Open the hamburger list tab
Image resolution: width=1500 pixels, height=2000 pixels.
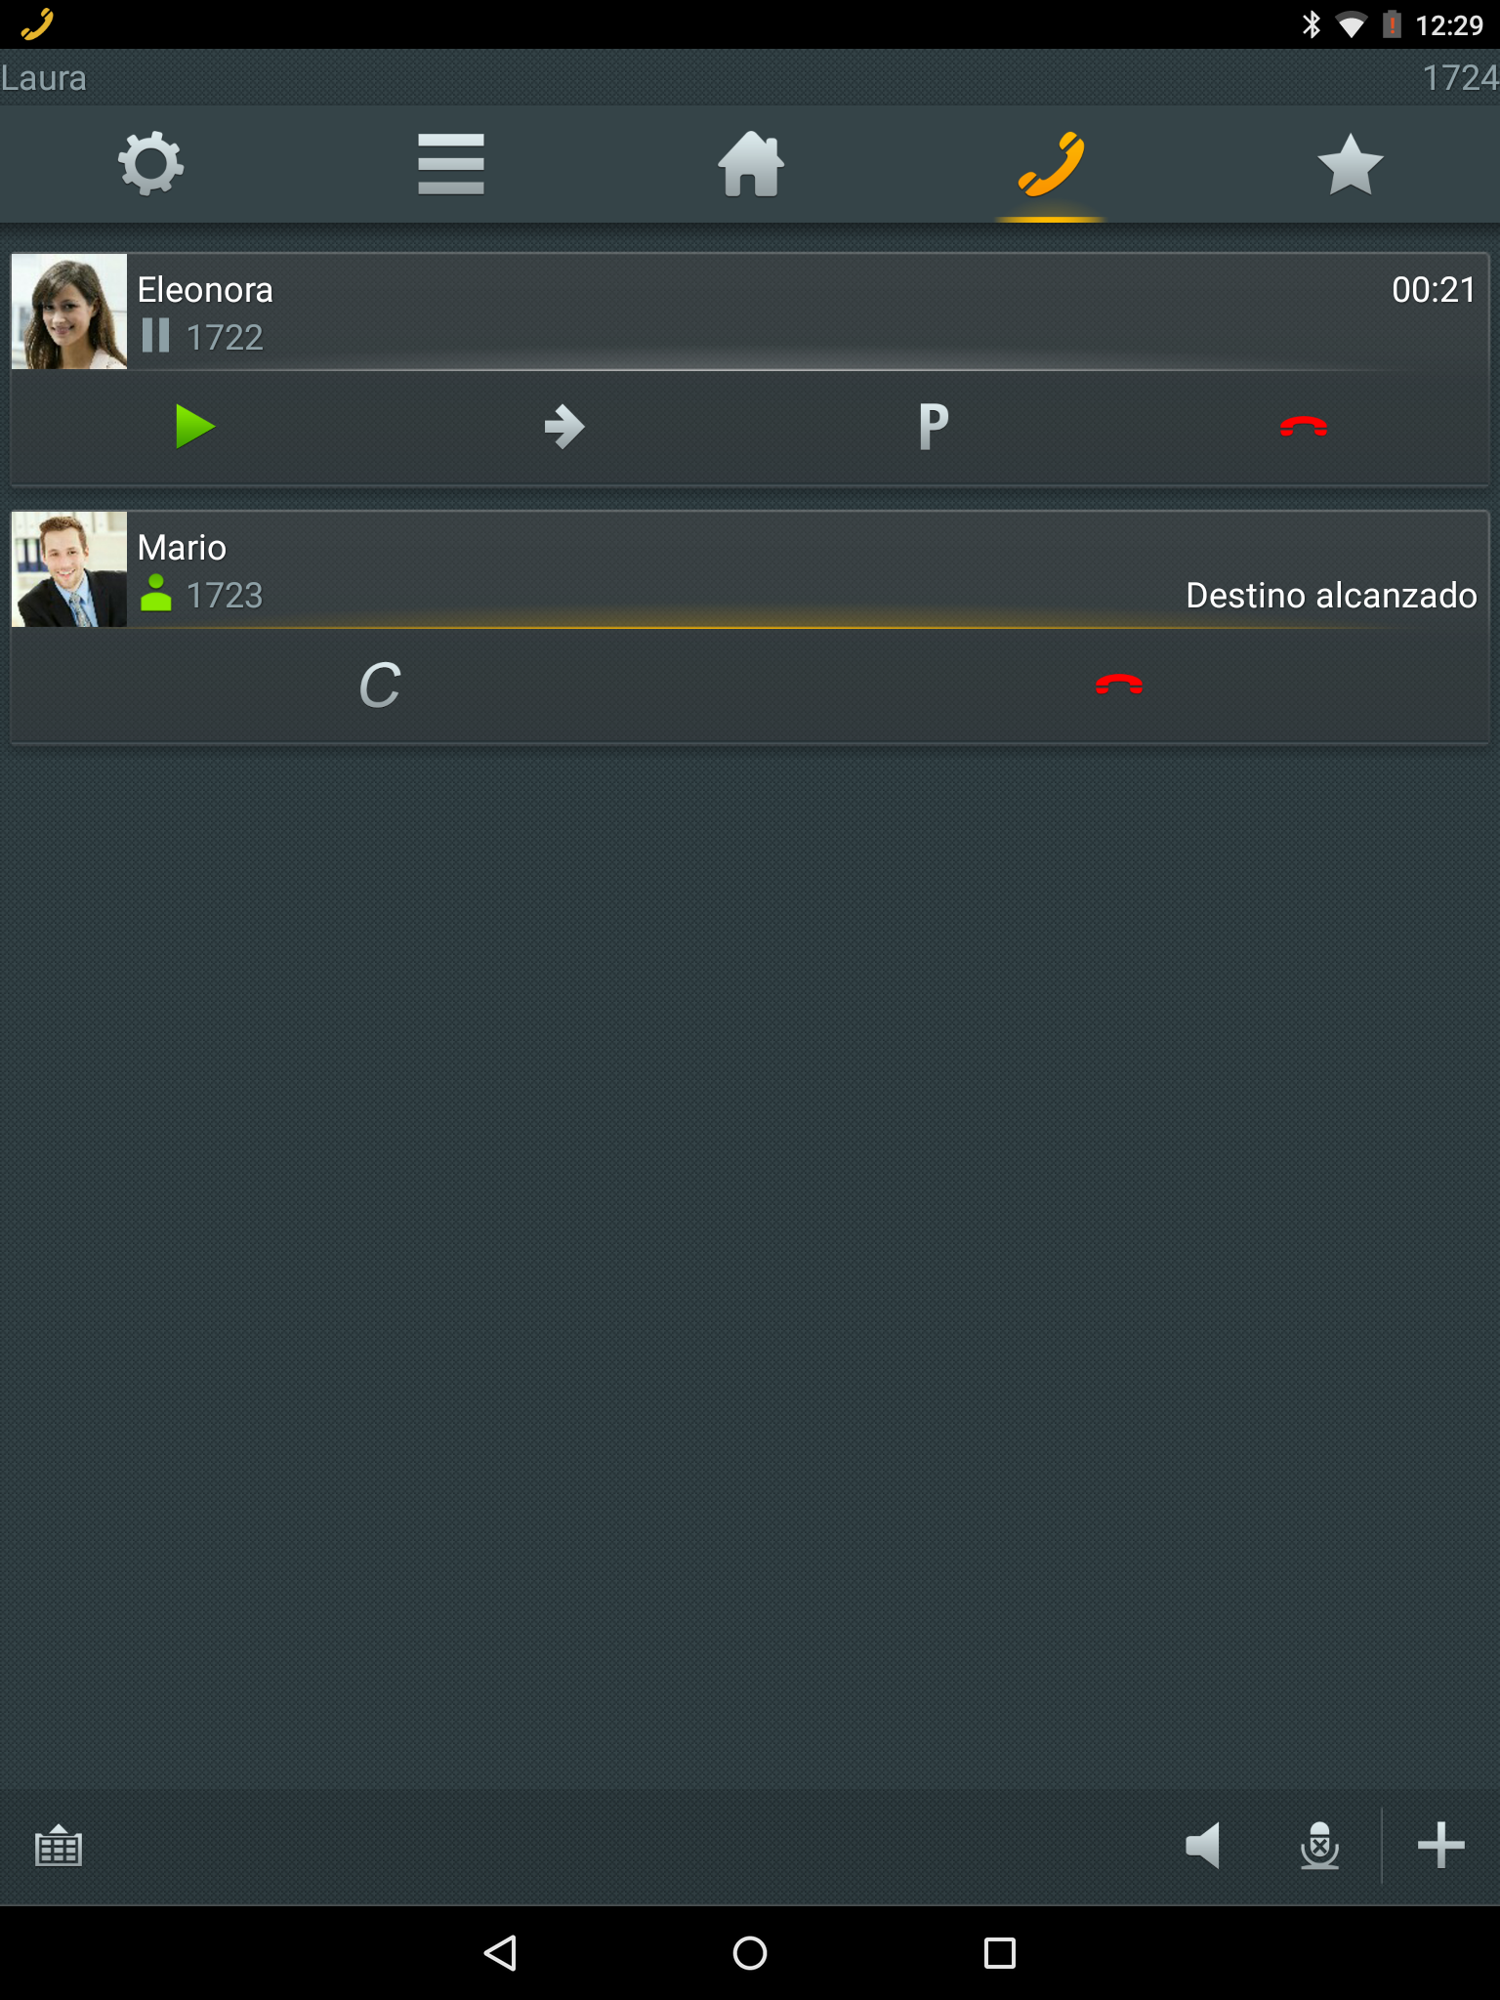coord(450,163)
